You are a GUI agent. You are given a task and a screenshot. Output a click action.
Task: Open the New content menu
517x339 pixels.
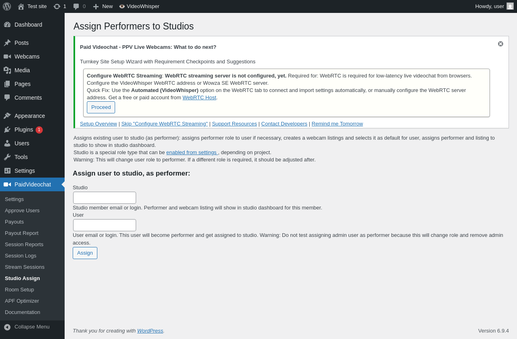click(103, 6)
